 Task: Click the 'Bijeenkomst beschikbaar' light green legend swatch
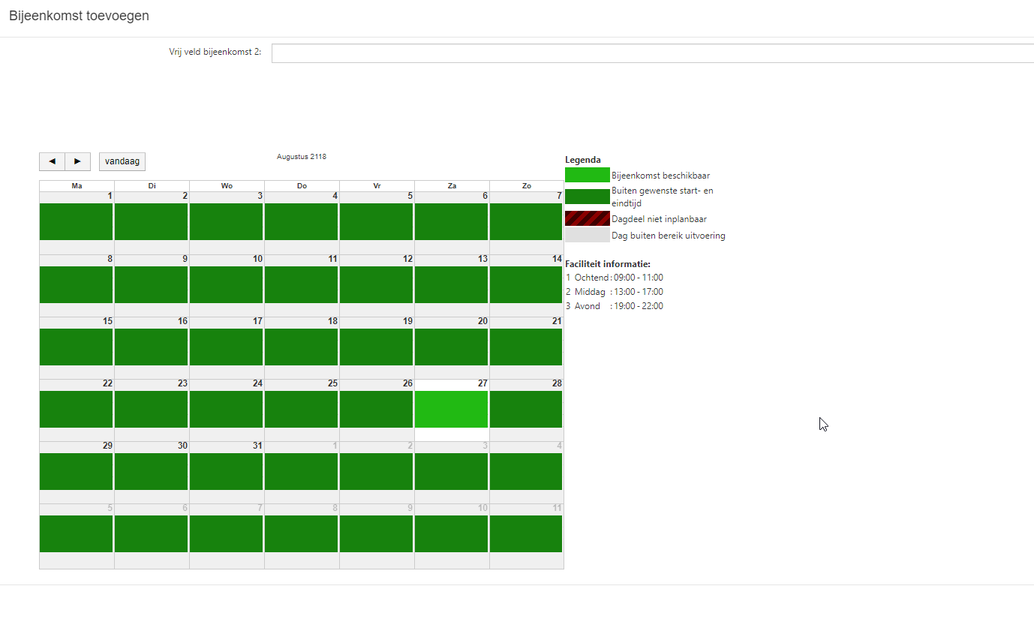pos(587,175)
